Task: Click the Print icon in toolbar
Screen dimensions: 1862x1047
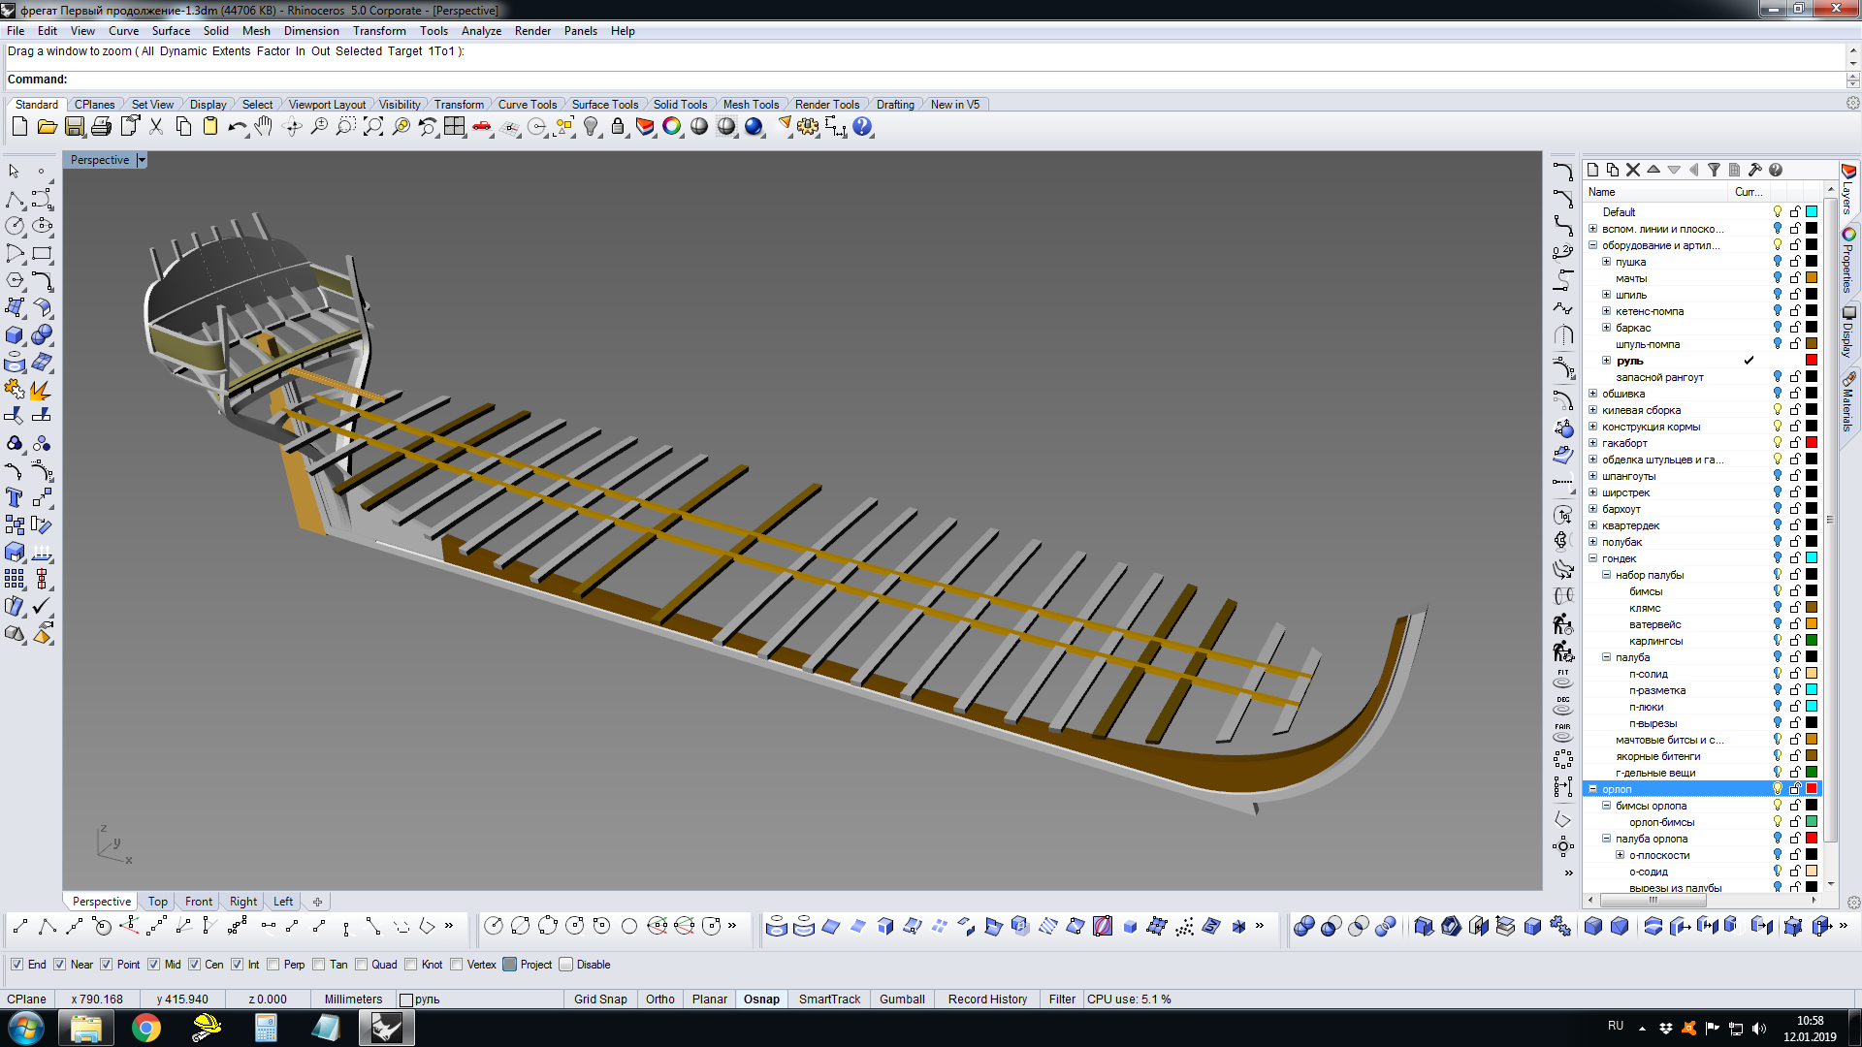Action: pyautogui.click(x=101, y=127)
